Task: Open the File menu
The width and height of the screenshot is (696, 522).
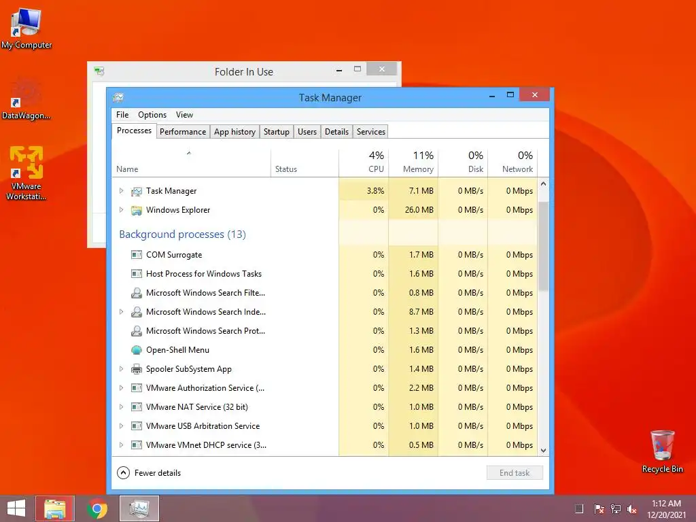Action: click(122, 115)
